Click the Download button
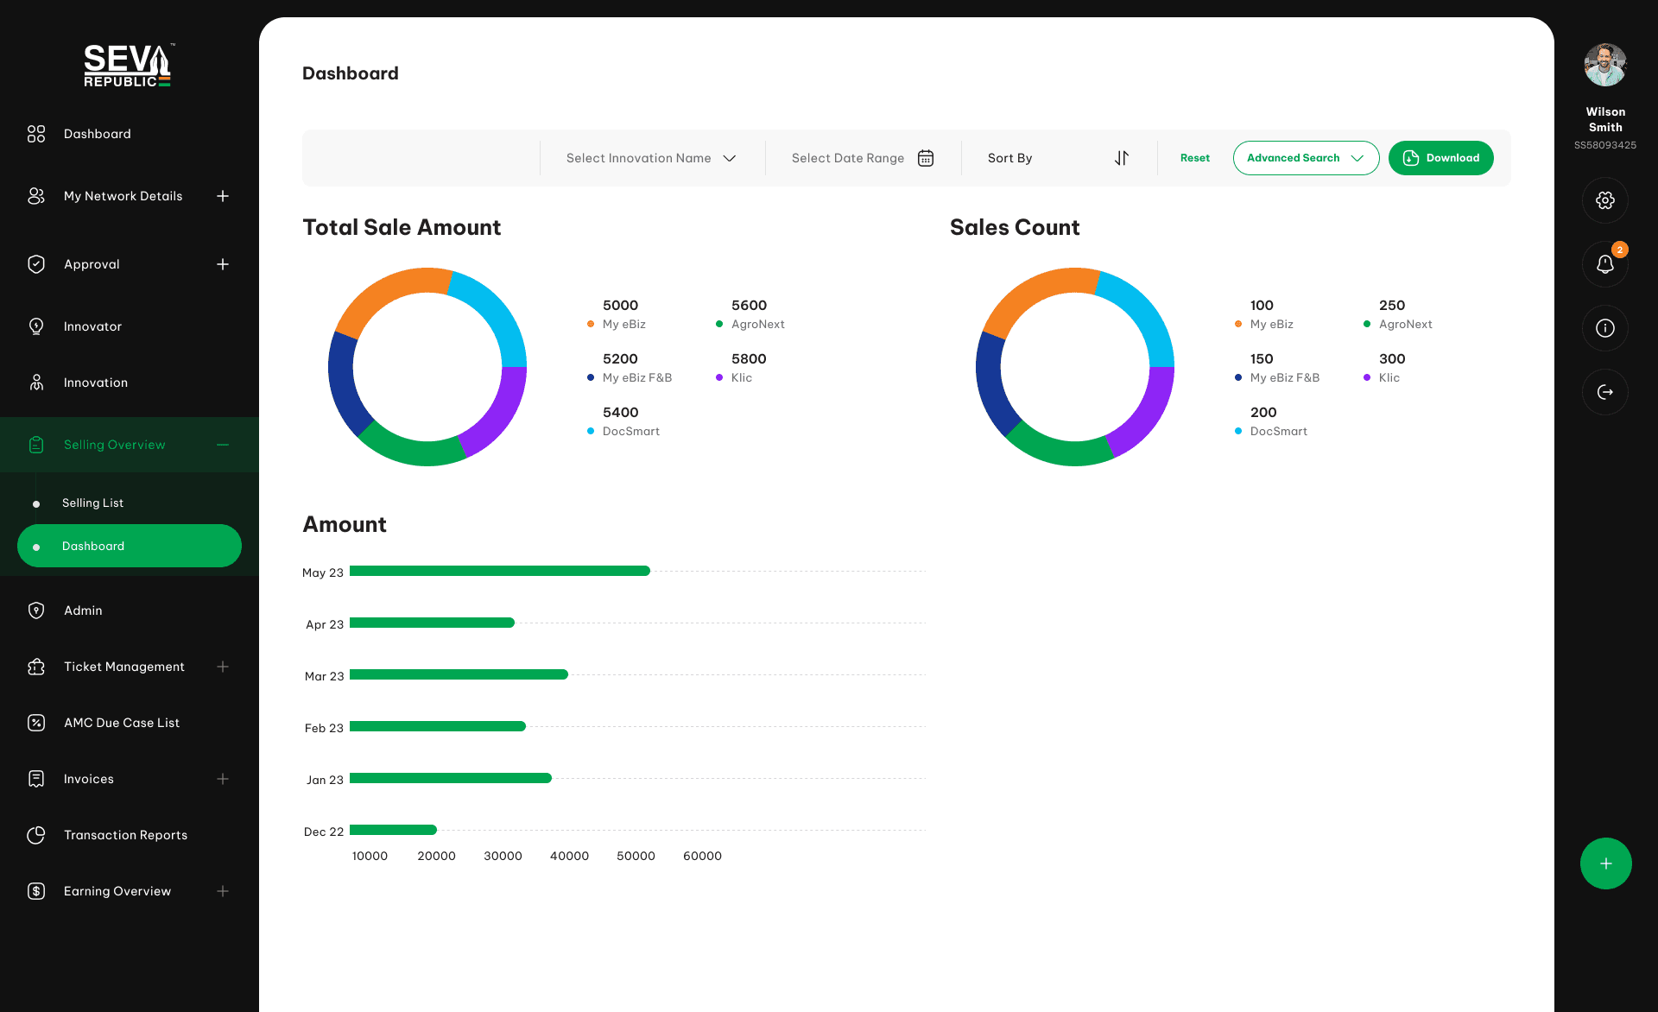 [x=1441, y=158]
